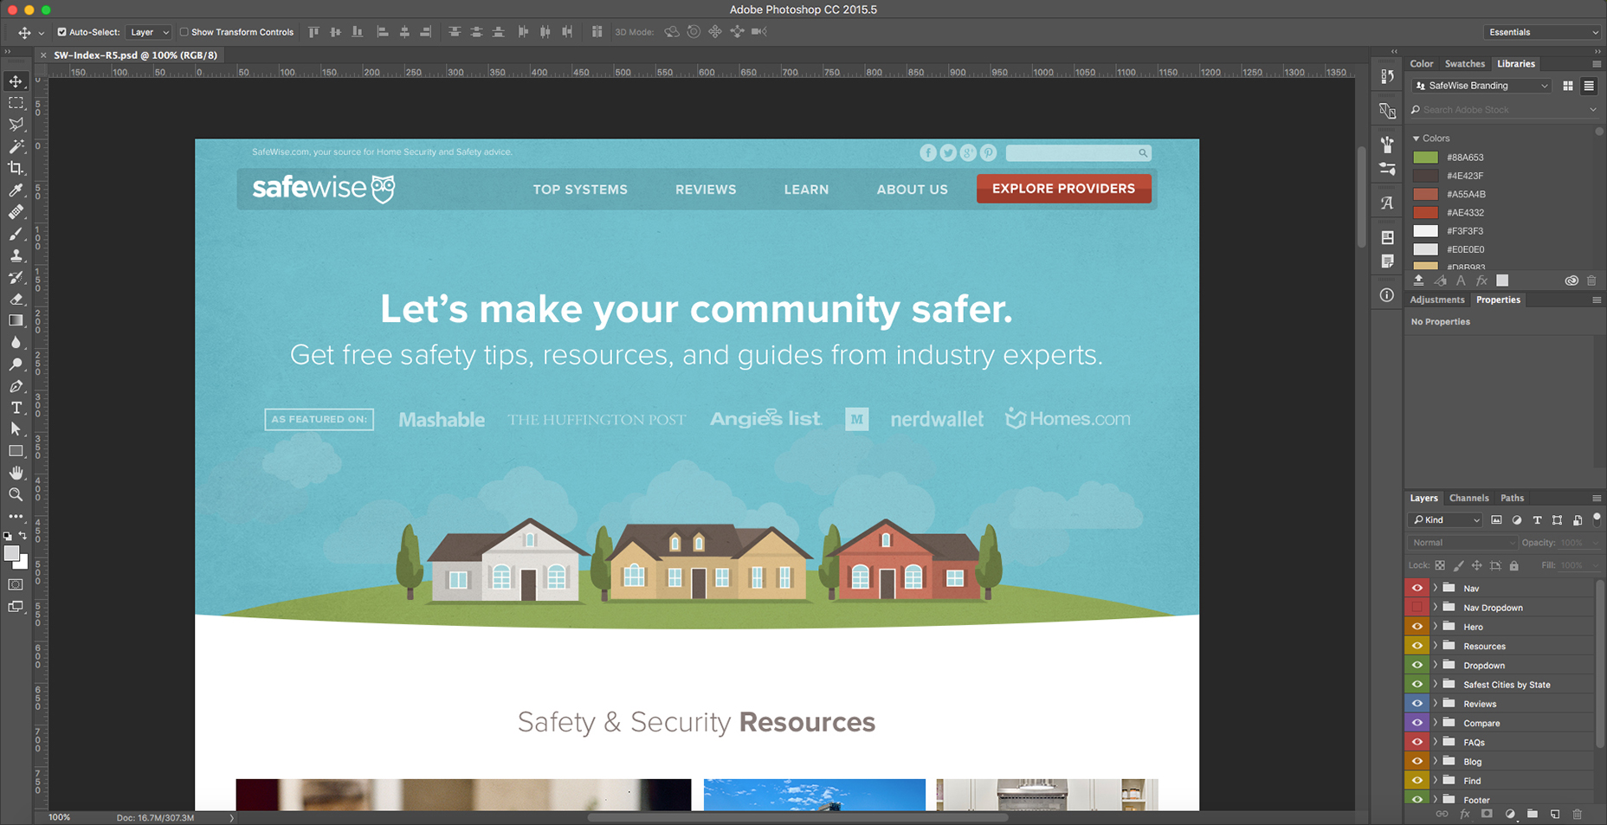
Task: Select the Safest Cities by State layer
Action: [x=1507, y=685]
